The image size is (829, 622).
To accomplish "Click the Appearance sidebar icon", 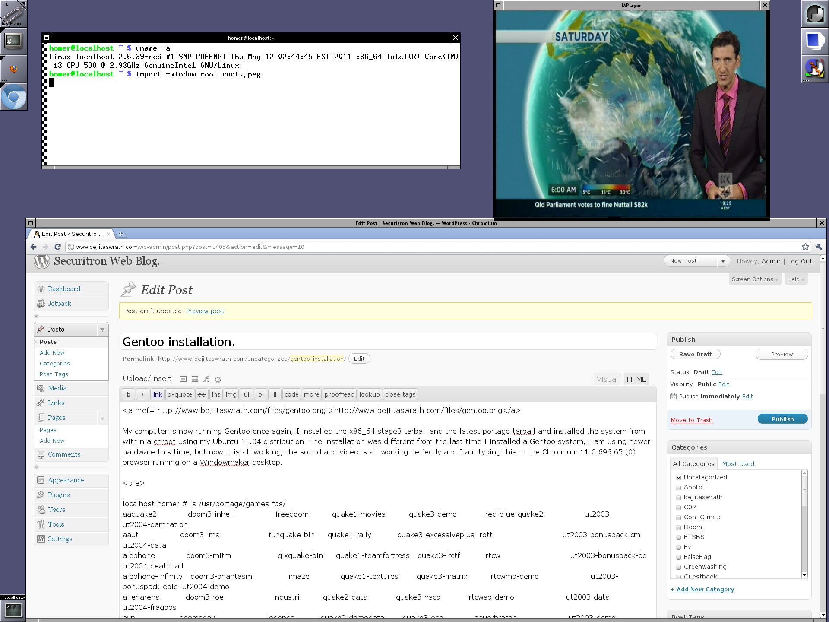I will (x=41, y=480).
